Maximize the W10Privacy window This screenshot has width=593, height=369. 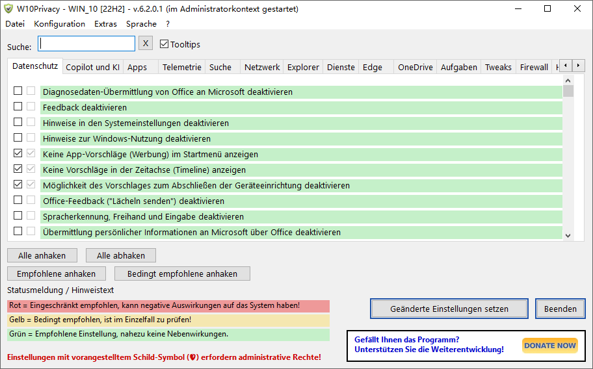pyautogui.click(x=547, y=8)
